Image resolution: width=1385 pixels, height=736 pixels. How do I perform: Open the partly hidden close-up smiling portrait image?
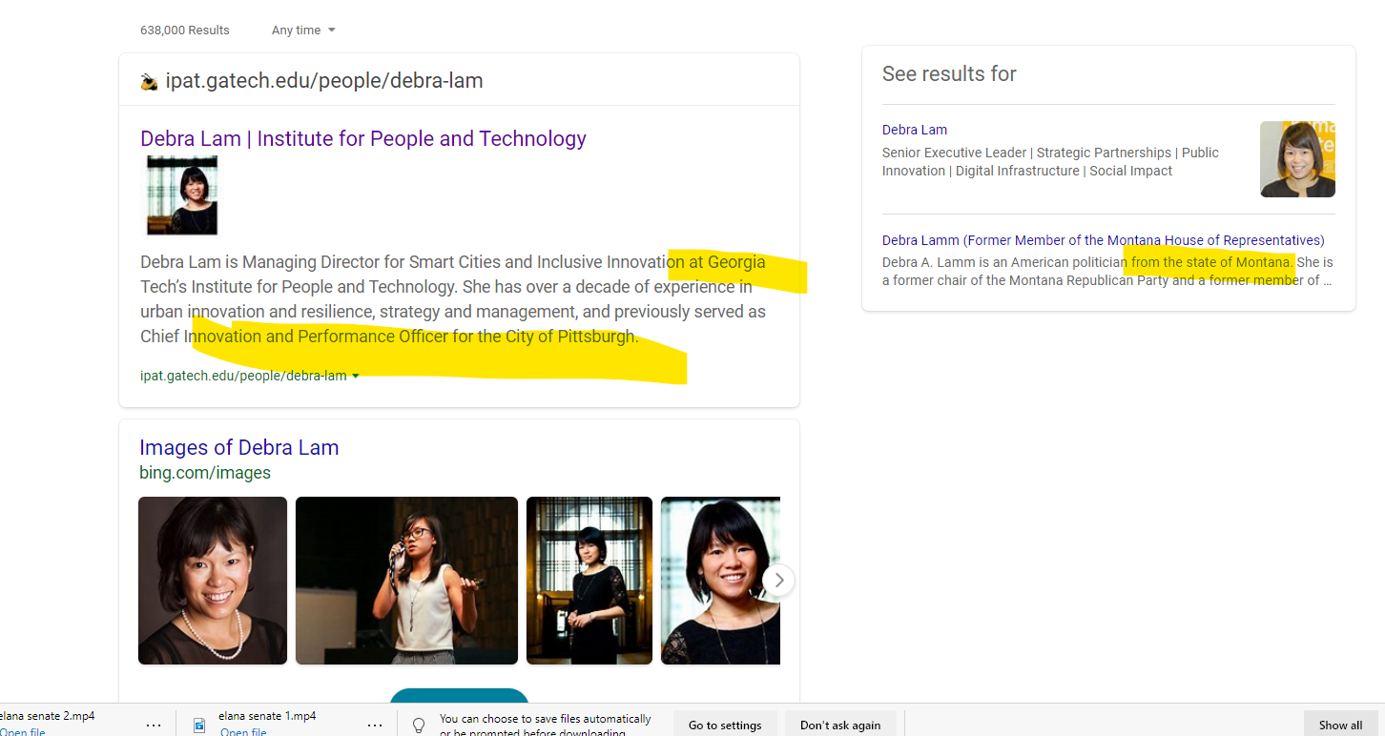[x=720, y=581]
